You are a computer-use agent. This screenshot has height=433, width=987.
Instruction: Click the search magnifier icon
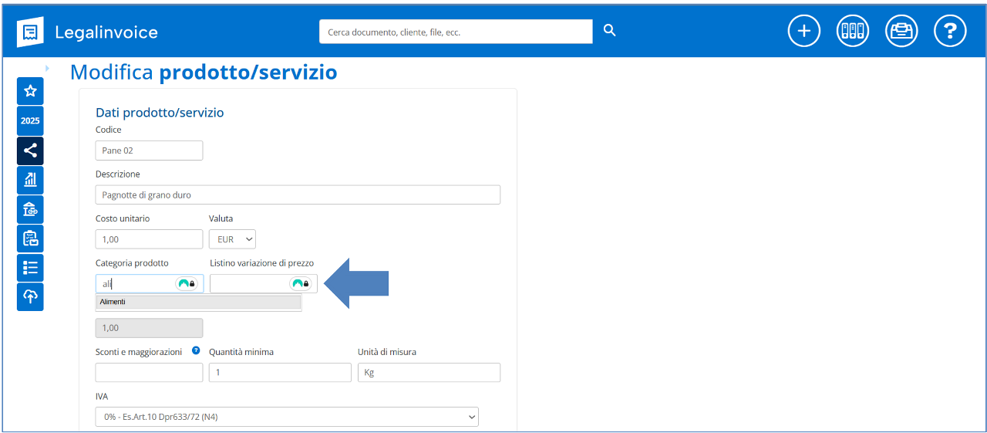coord(609,31)
